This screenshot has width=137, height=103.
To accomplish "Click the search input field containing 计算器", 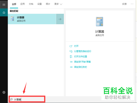I will coord(27,99).
